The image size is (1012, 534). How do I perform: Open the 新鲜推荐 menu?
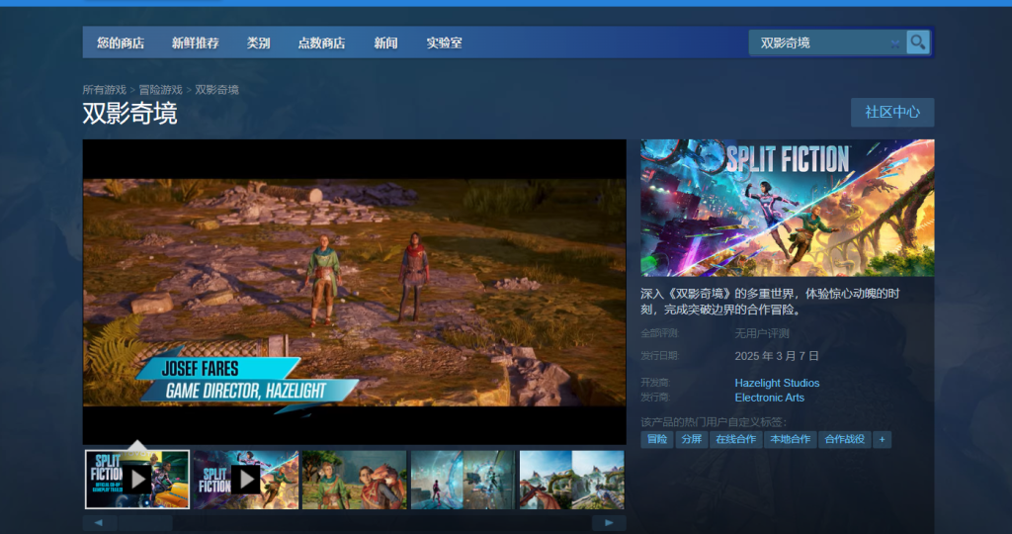[x=196, y=43]
